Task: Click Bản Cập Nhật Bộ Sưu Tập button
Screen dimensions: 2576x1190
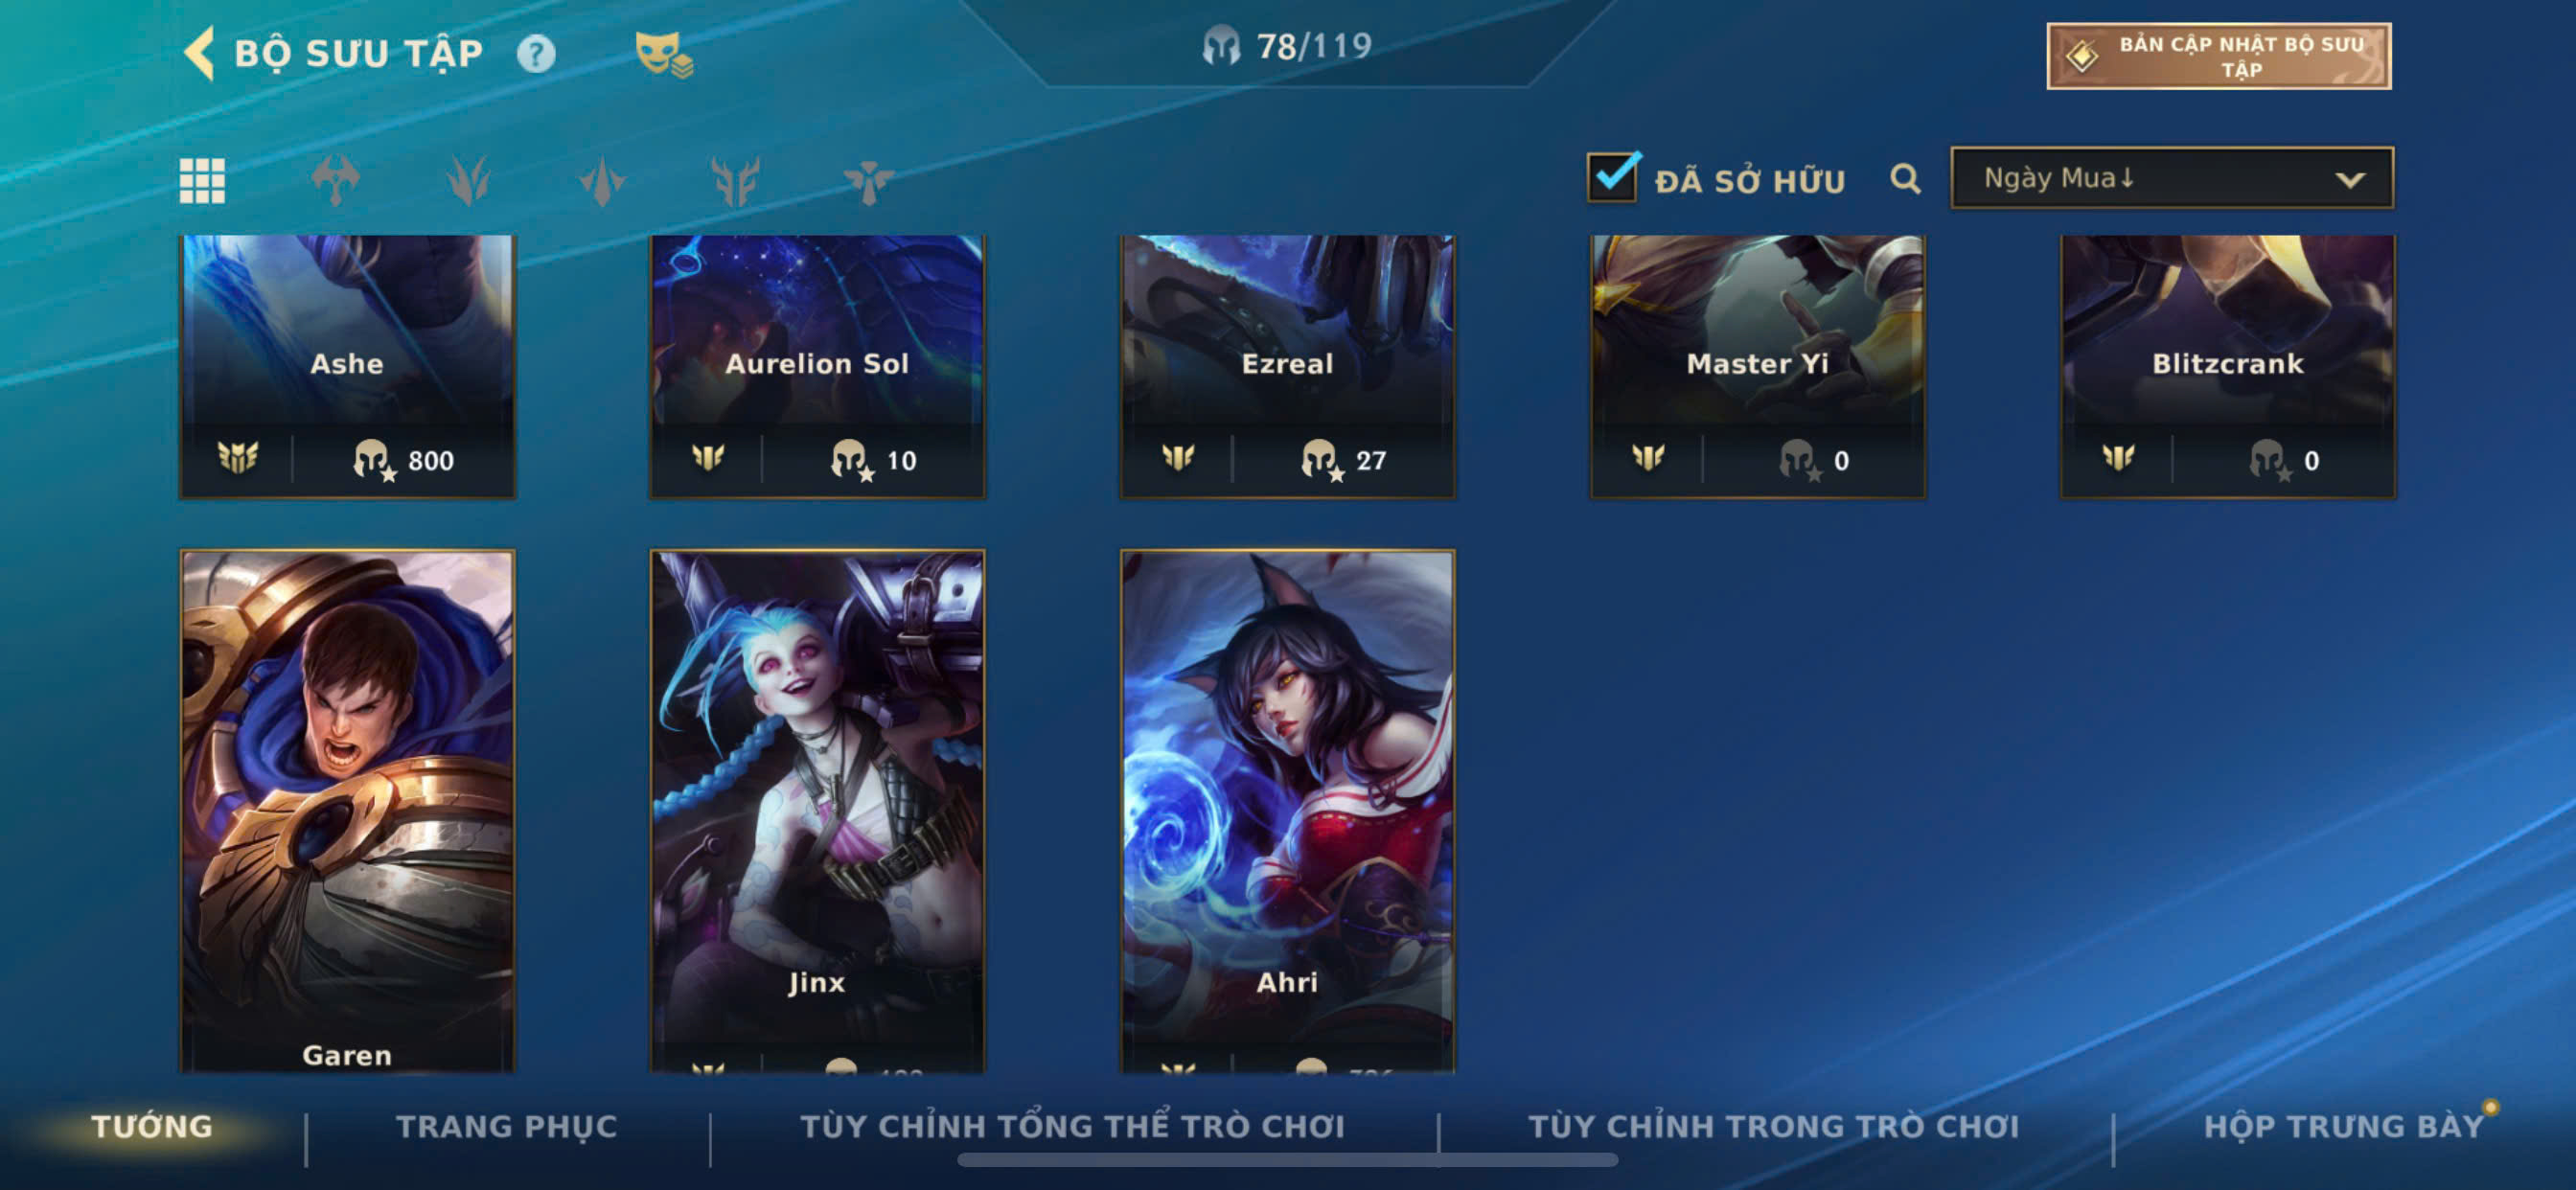Action: 2218,56
